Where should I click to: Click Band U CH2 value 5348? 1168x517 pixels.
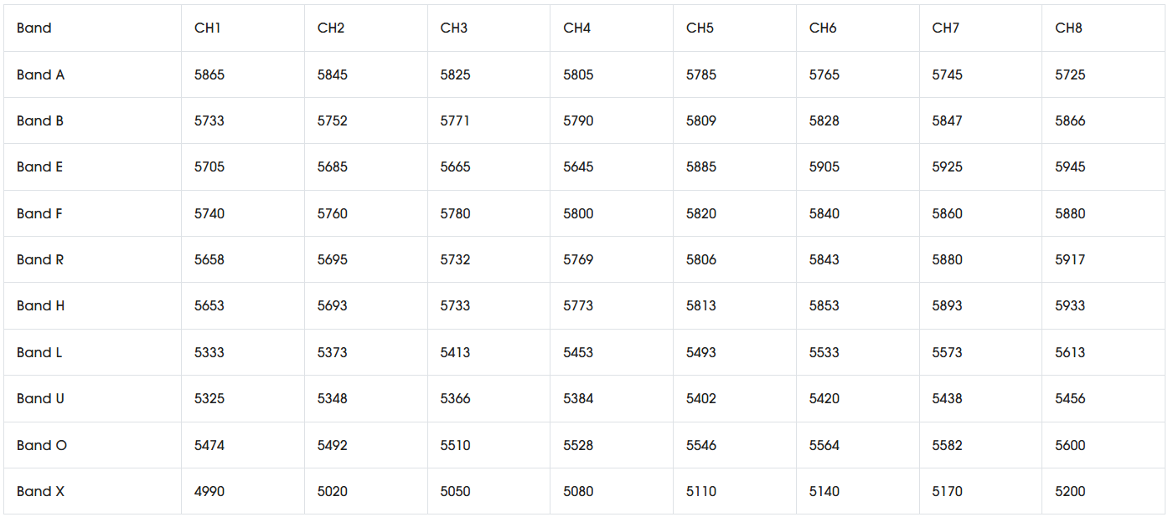pos(333,399)
